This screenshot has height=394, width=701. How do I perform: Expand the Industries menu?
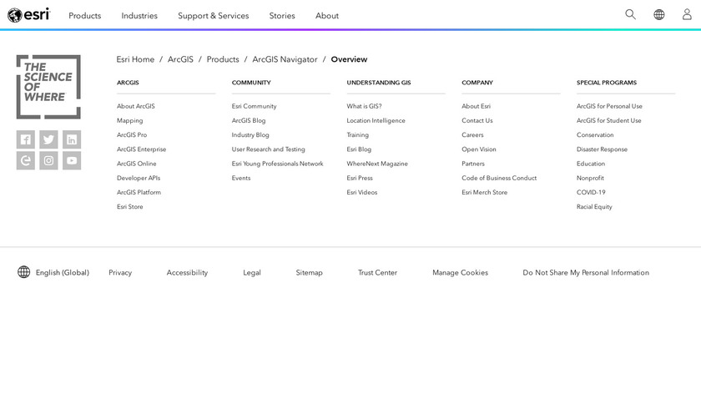pyautogui.click(x=139, y=16)
